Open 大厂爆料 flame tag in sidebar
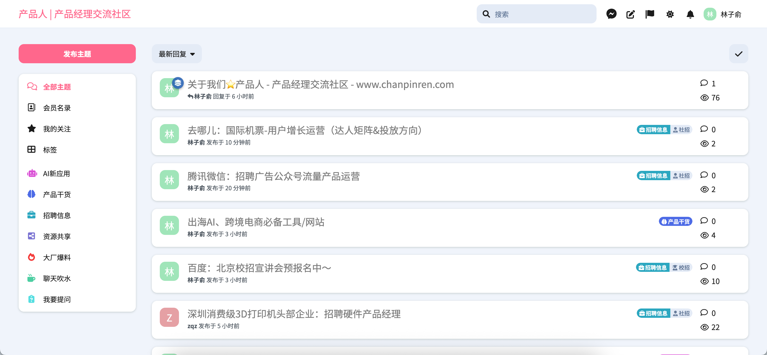Screen dimensions: 767x355 pyautogui.click(x=56, y=257)
